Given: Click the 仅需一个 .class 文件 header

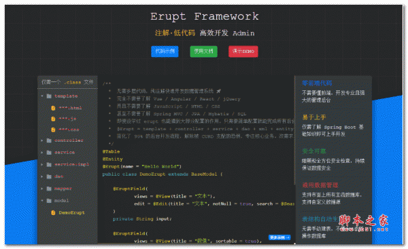Looking at the screenshot, I should [x=67, y=82].
